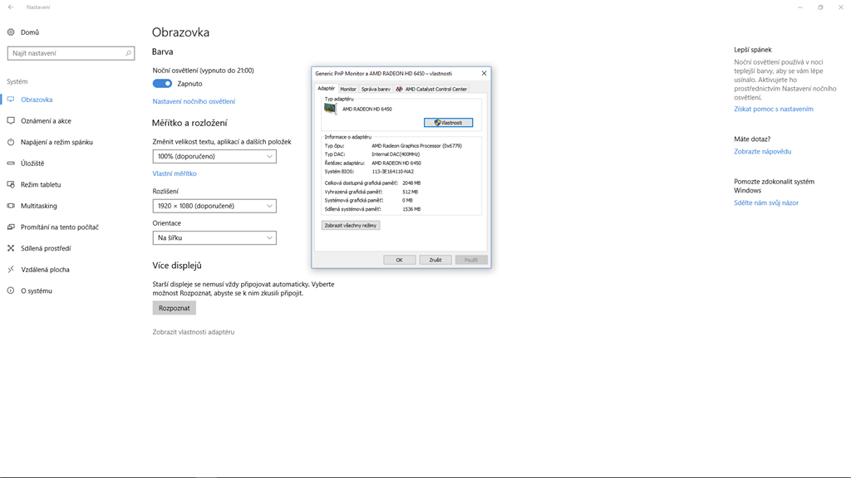Minimize the Nastavení window
This screenshot has width=851, height=478.
pyautogui.click(x=800, y=7)
